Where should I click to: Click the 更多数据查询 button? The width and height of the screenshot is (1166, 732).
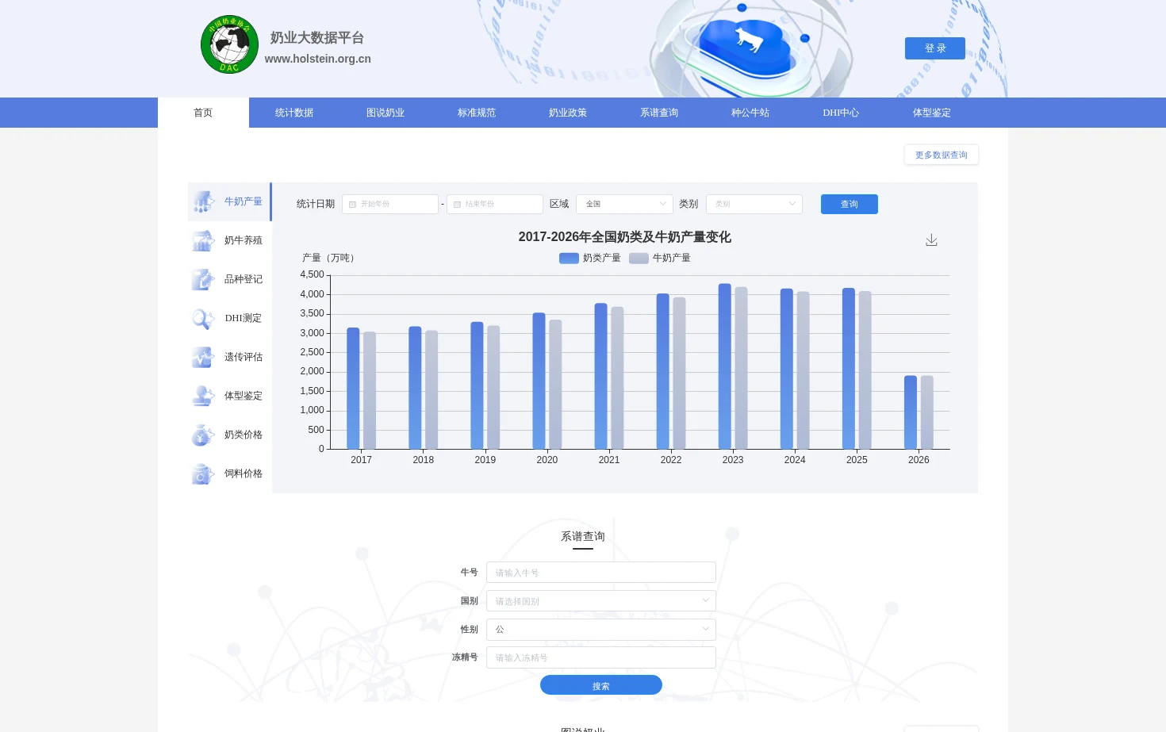942,155
